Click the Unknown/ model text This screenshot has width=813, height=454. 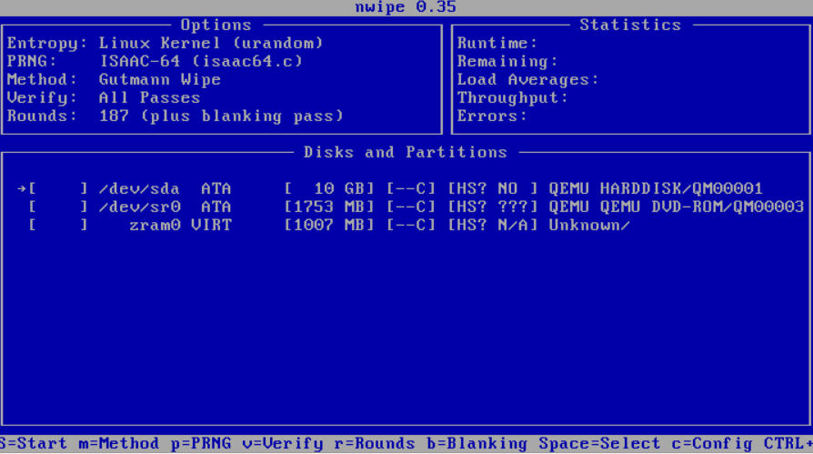click(589, 225)
